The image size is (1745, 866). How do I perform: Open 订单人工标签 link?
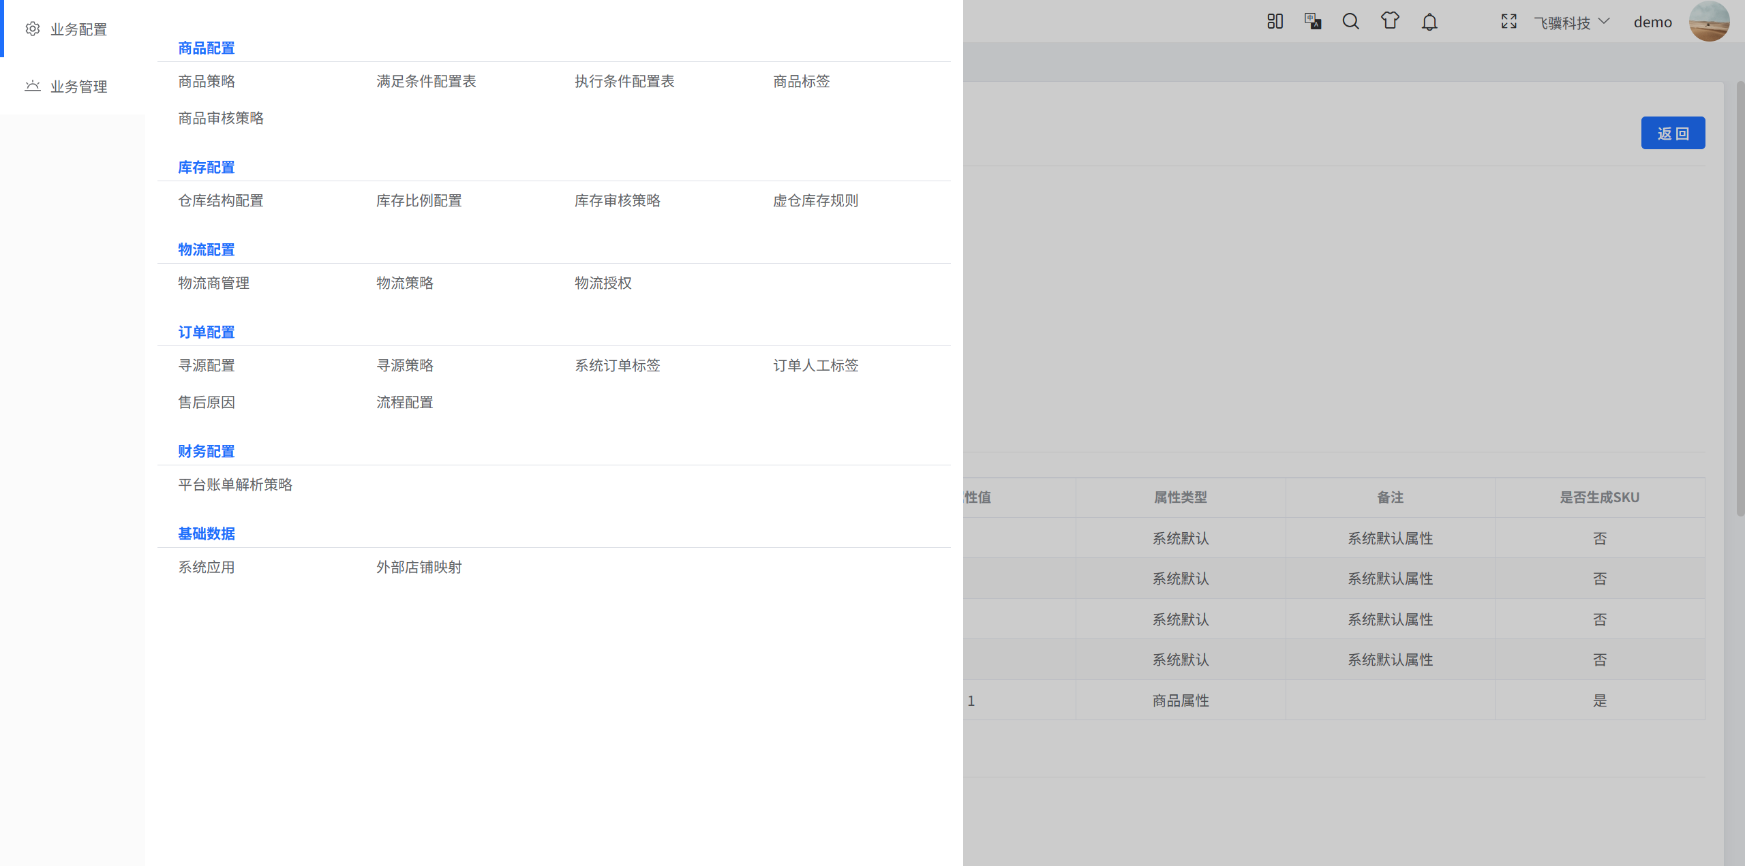(816, 365)
